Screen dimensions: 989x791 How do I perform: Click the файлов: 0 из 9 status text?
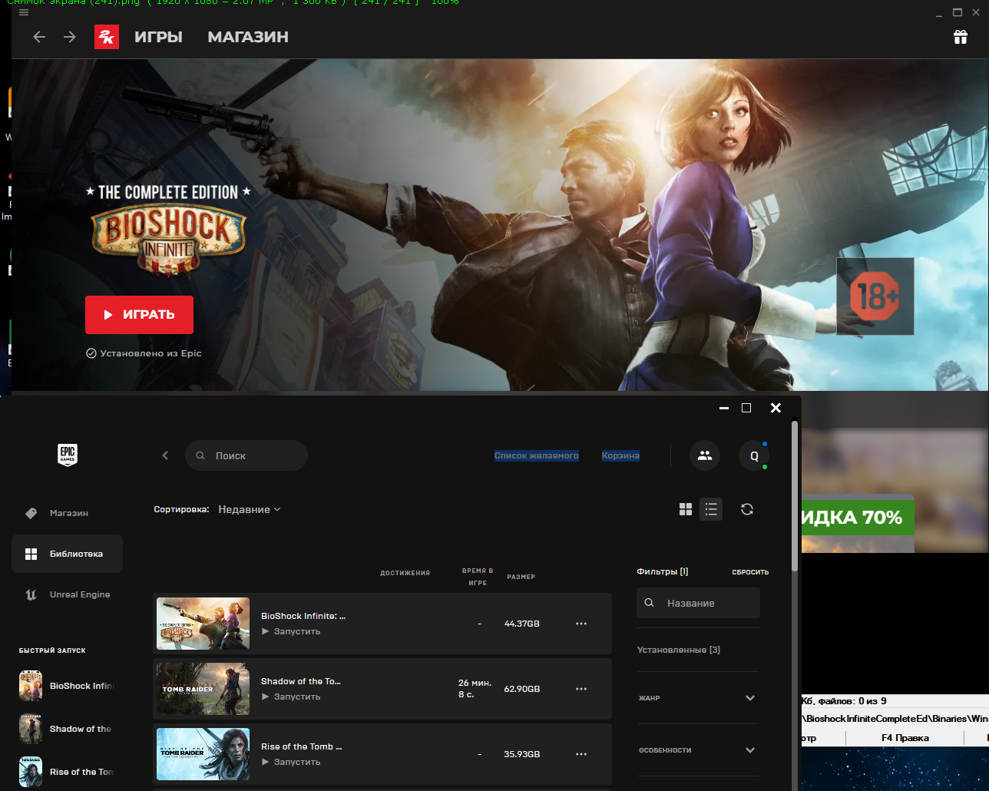(x=852, y=701)
